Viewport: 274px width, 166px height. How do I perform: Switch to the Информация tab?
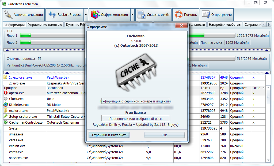(14, 25)
